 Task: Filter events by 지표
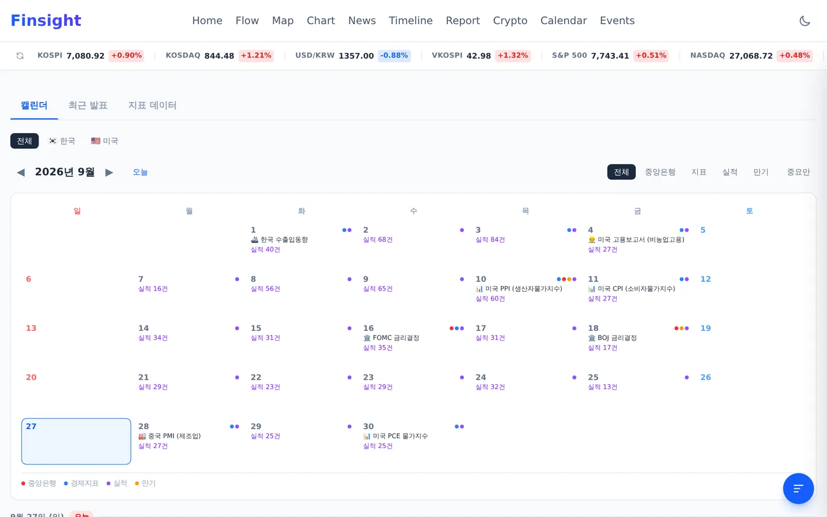pyautogui.click(x=699, y=172)
